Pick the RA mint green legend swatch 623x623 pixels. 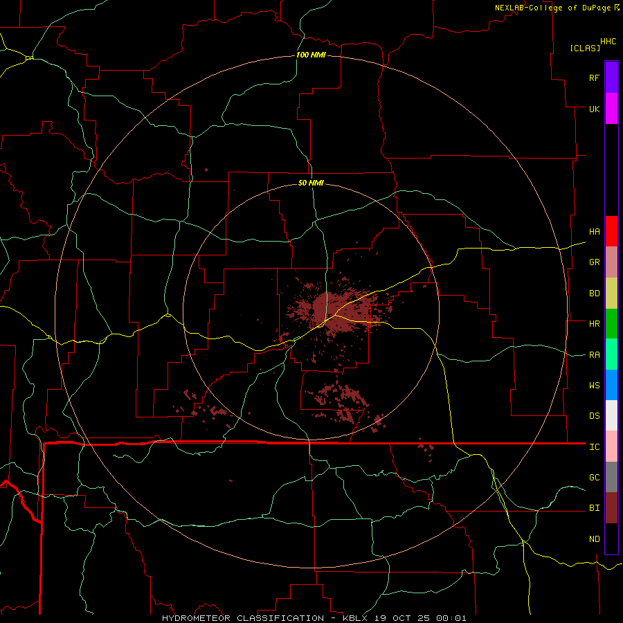[x=611, y=354]
